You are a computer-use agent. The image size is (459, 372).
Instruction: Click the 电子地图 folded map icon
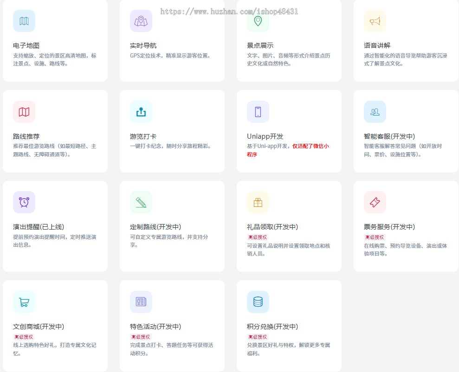point(24,21)
